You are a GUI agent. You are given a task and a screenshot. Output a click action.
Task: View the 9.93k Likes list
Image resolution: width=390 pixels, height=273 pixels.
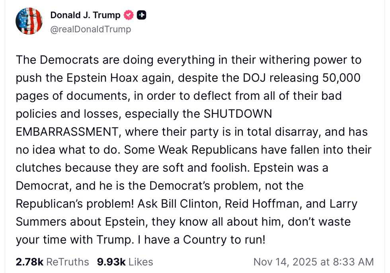[125, 262]
